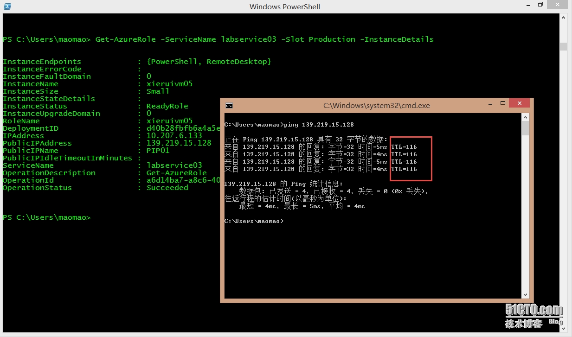The height and width of the screenshot is (337, 572).
Task: Select the a6d14ba7-a8c6 operation ID value
Action: pyautogui.click(x=183, y=180)
